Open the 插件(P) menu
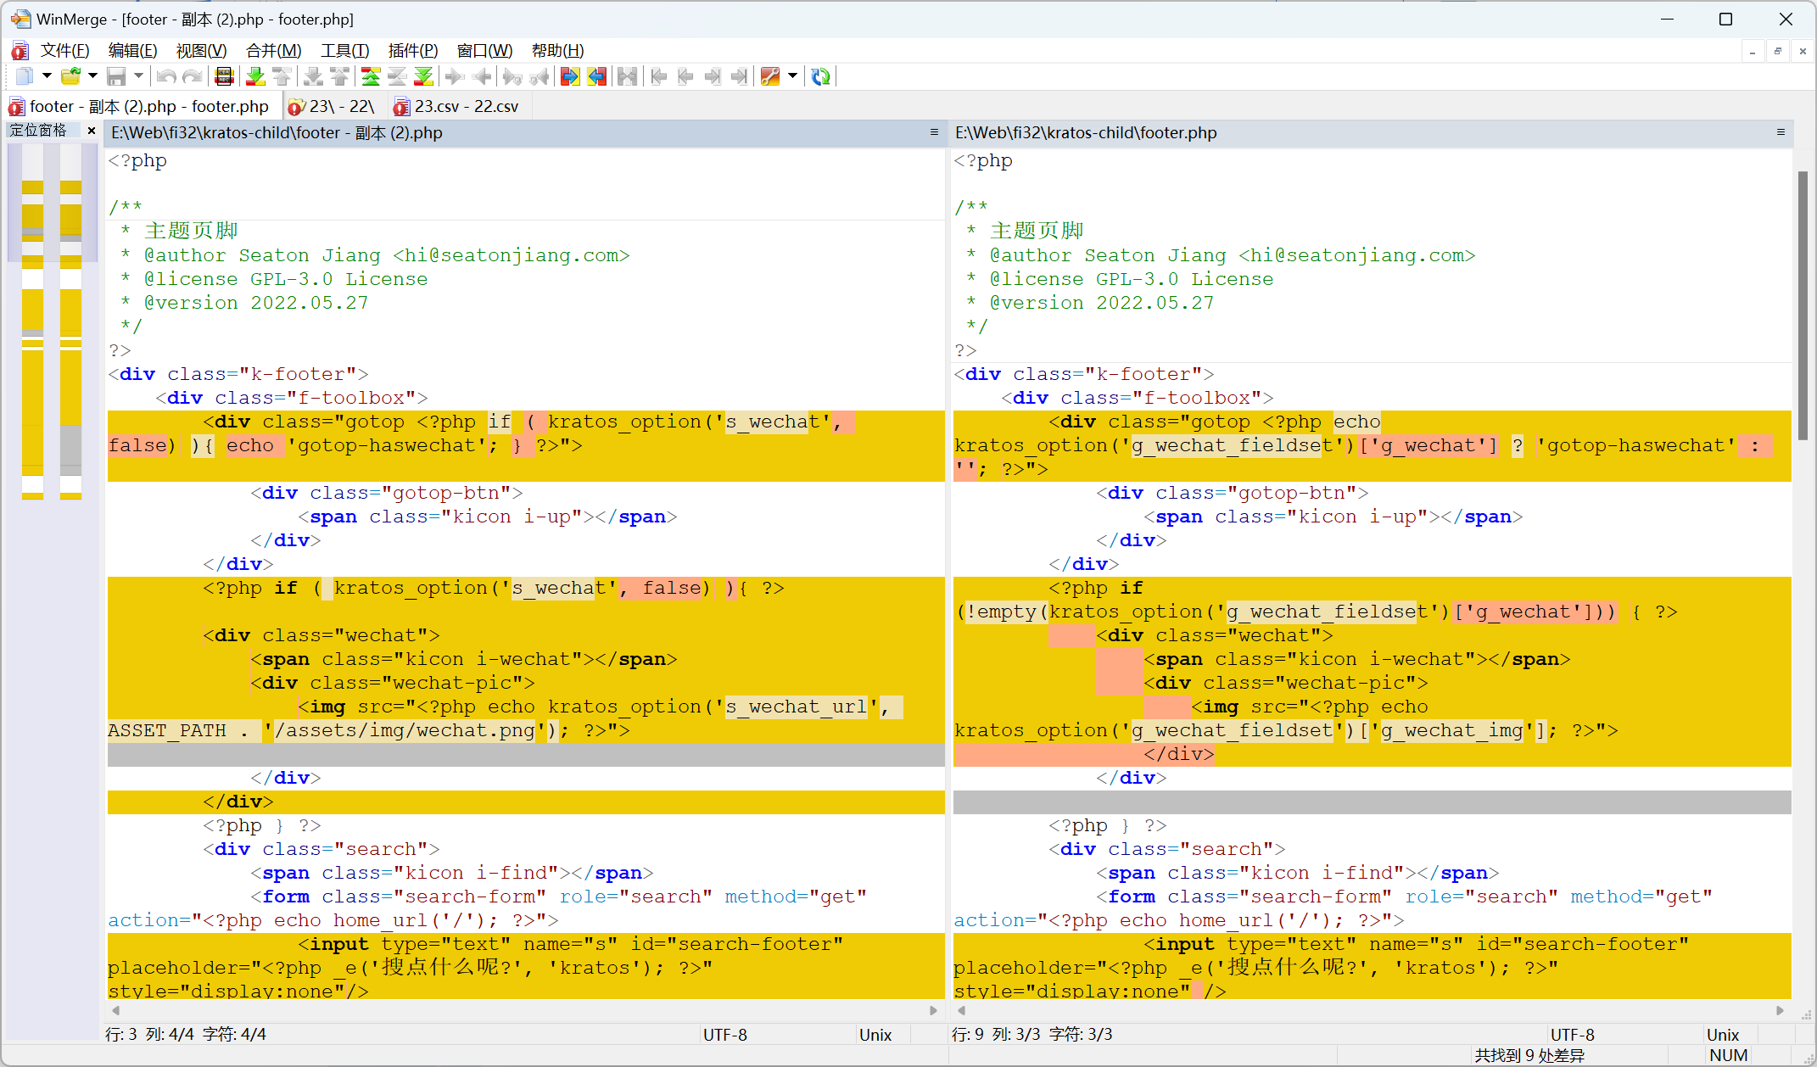The image size is (1817, 1067). click(x=412, y=50)
